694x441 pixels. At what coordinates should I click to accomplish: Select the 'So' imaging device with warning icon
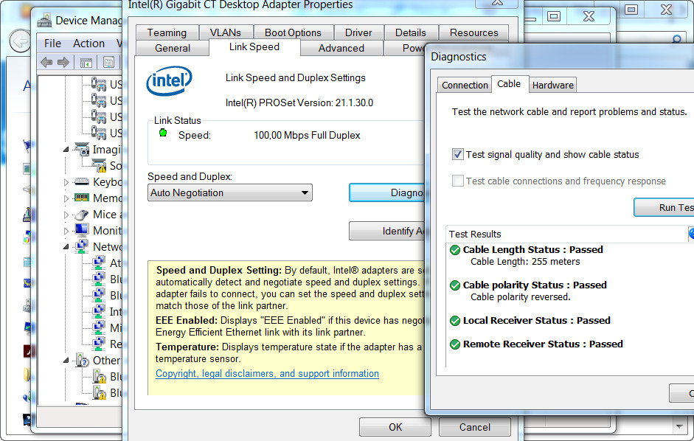(x=99, y=166)
